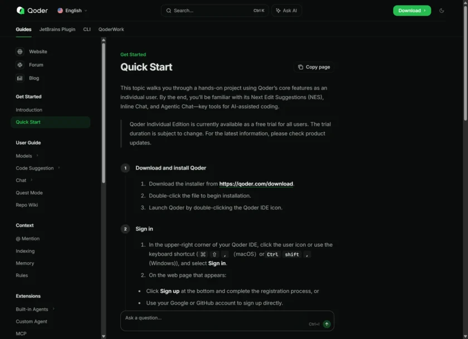Open the Website globe icon link
Screen dimensions: 468x339
[20, 52]
